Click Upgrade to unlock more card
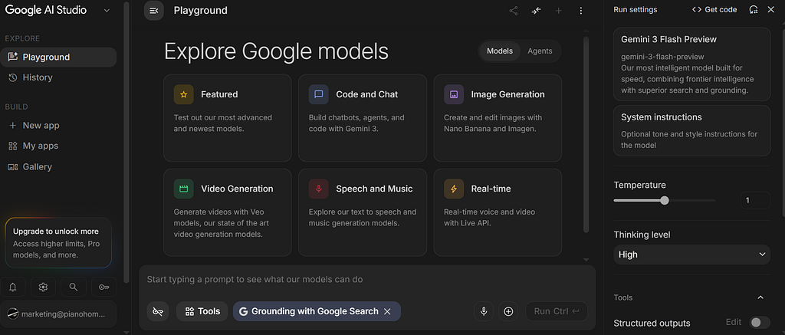Image resolution: width=785 pixels, height=335 pixels. click(58, 243)
